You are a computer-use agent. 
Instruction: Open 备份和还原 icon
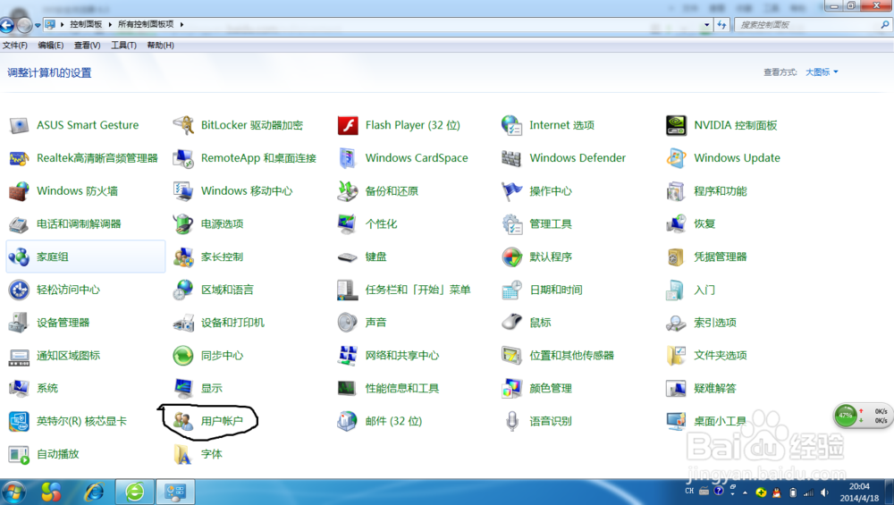[x=347, y=191]
